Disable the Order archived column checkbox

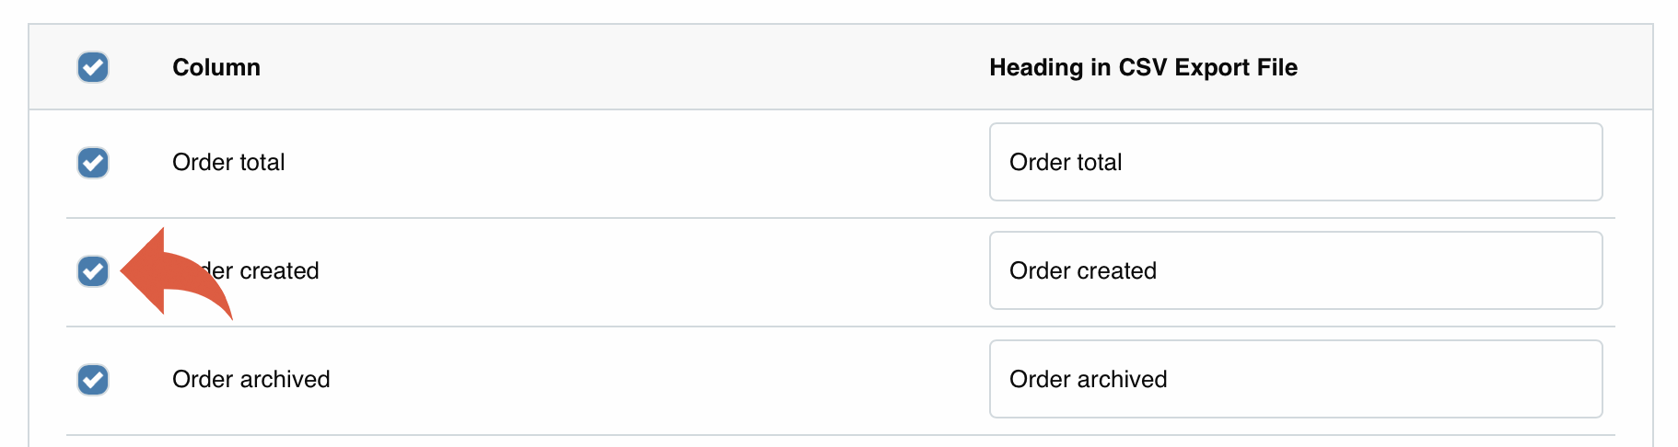pyautogui.click(x=93, y=380)
